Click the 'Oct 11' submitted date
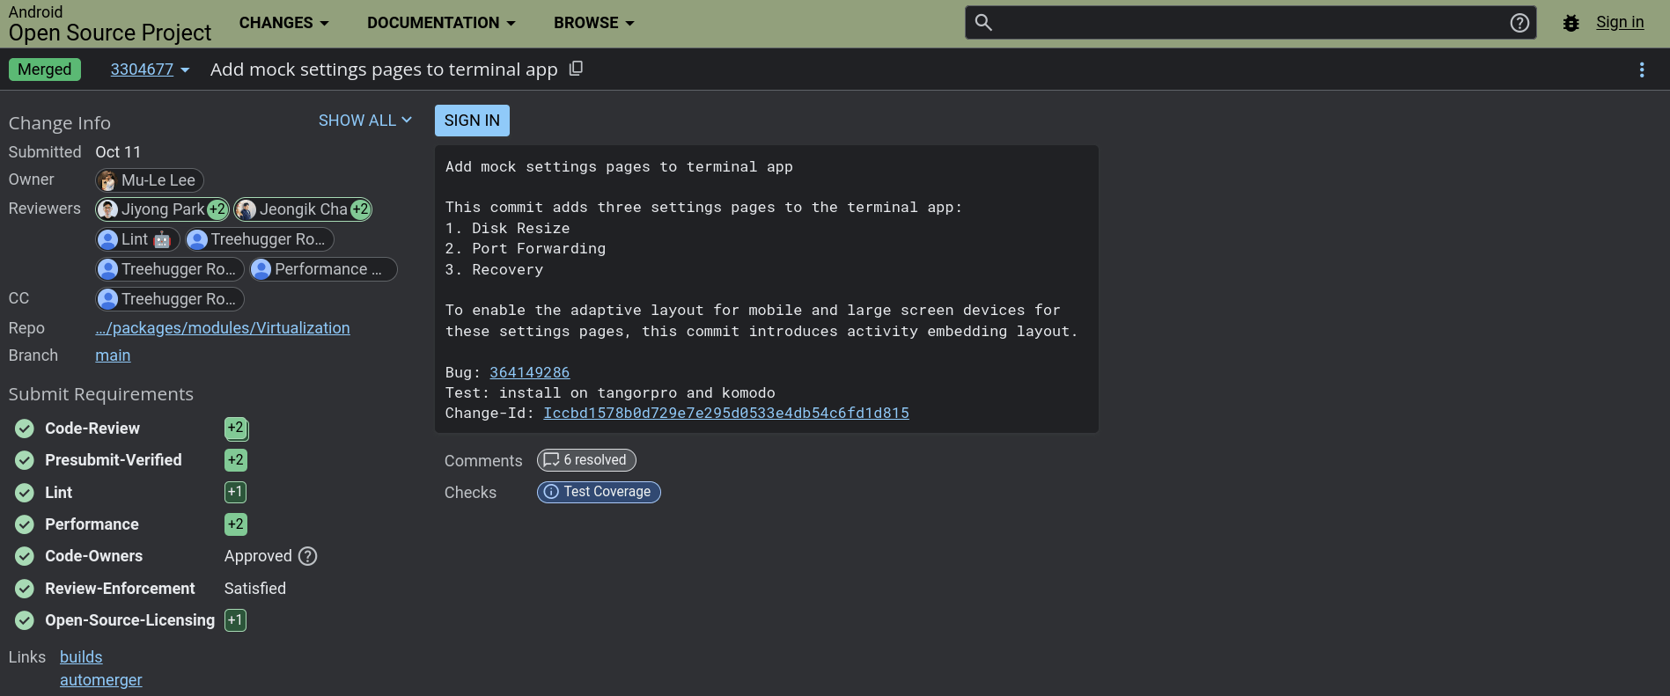This screenshot has height=696, width=1670. click(x=118, y=152)
